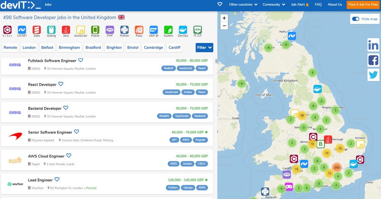Click the 263 jobs cluster over London
This screenshot has height=199, width=381.
pyautogui.click(x=337, y=167)
